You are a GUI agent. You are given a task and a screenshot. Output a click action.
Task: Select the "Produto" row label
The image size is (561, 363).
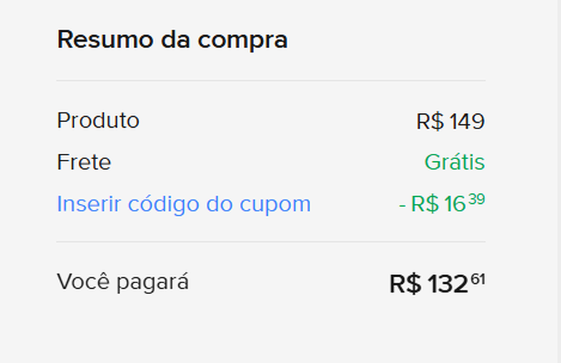point(98,121)
